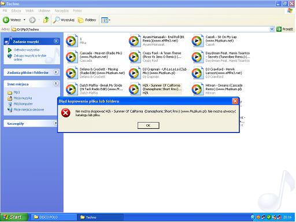Switch to DISCO POLO taskbar window
This screenshot has height=222, width=296.
[54, 217]
